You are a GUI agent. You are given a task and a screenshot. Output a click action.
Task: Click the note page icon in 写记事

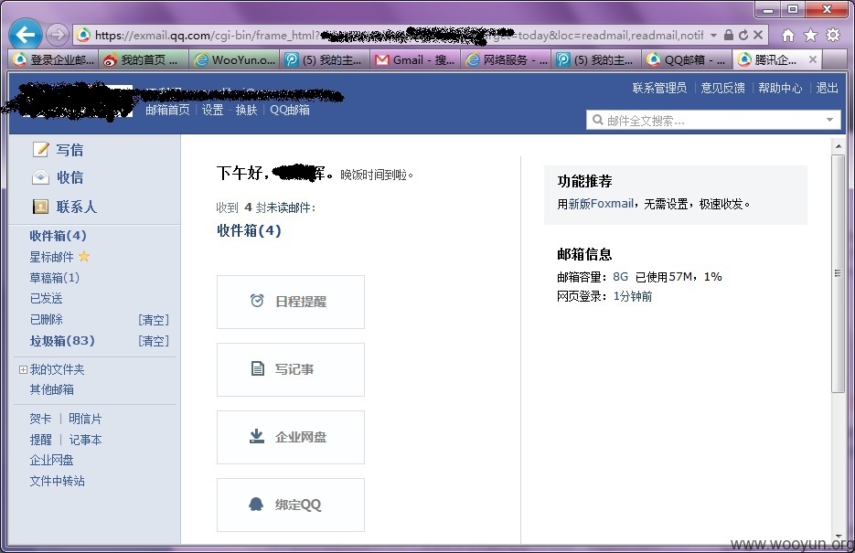257,369
